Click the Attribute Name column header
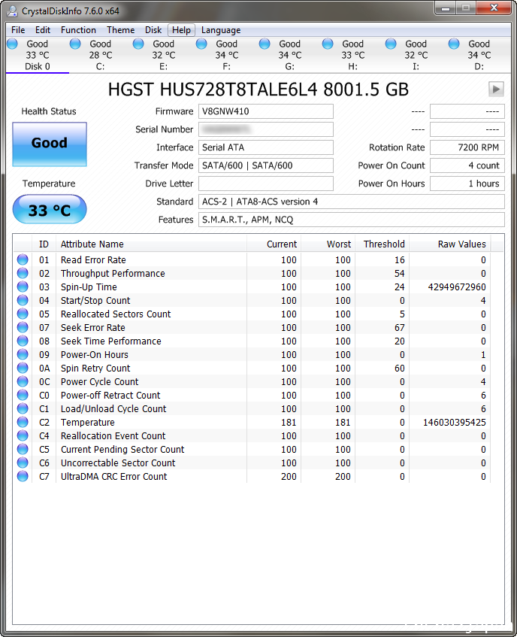 (151, 244)
